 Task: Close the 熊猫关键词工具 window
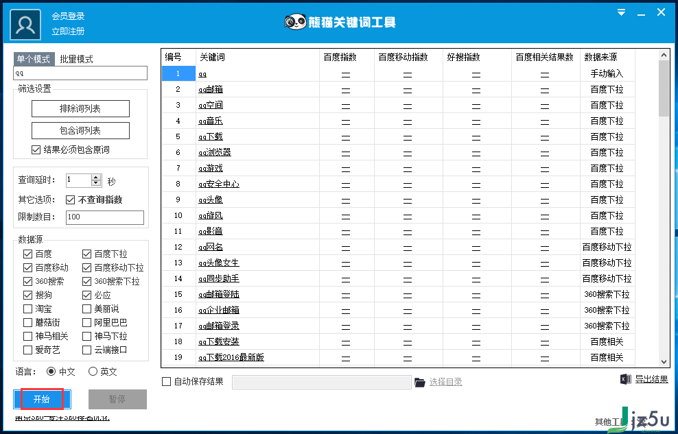coord(661,12)
